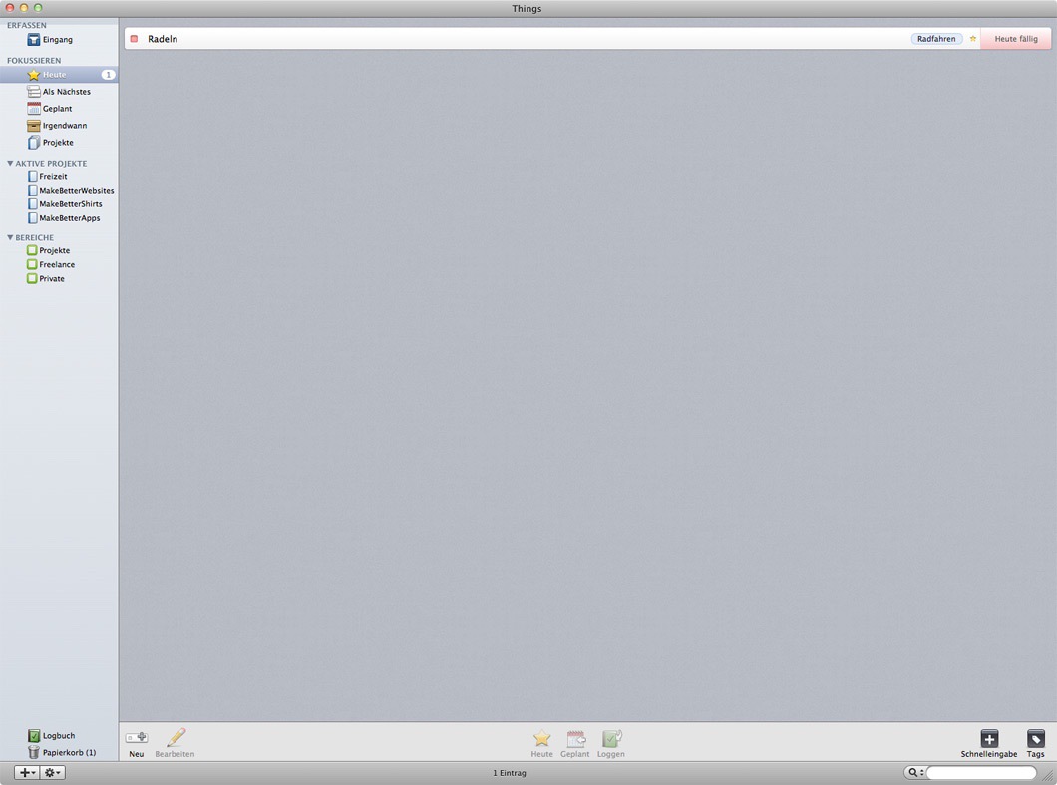The image size is (1057, 785).
Task: Open the Logbuch icon
Action: (34, 736)
